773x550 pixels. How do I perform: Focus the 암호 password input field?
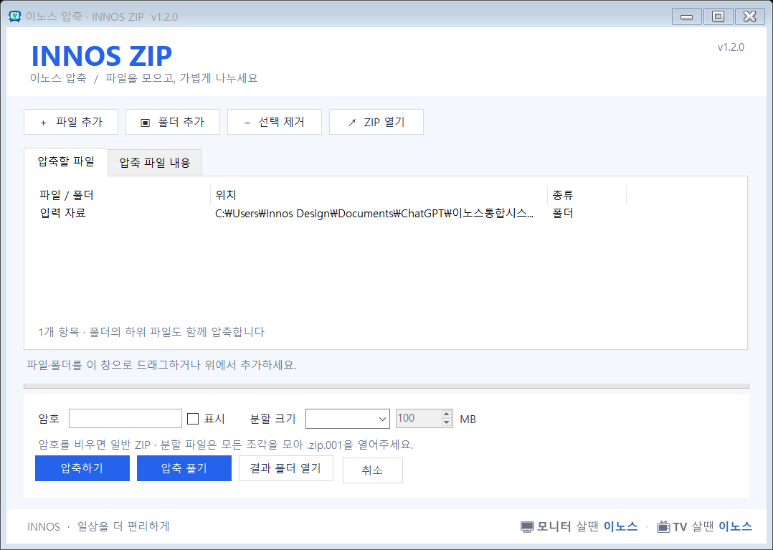tap(125, 418)
